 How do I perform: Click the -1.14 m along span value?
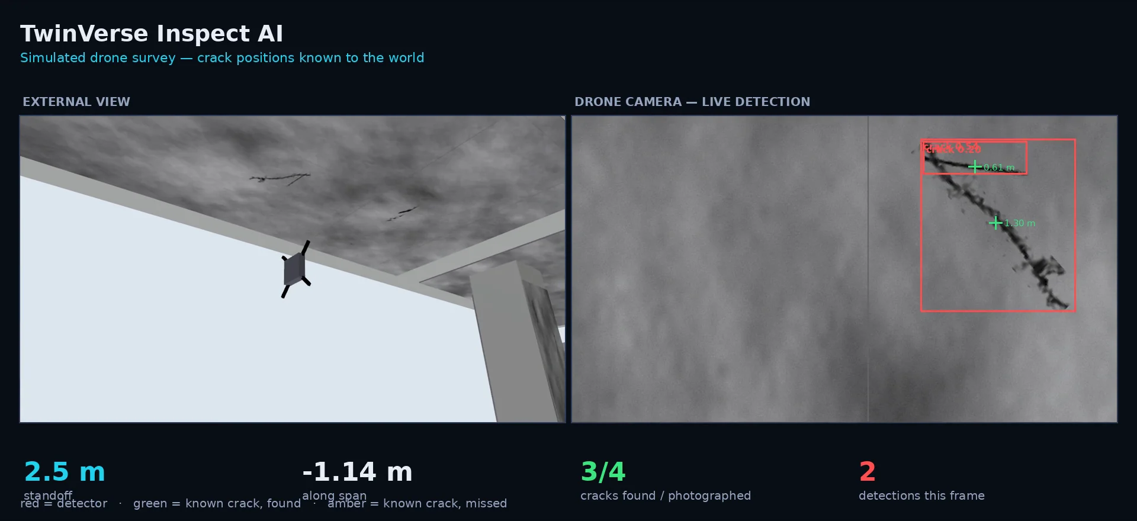(x=357, y=472)
